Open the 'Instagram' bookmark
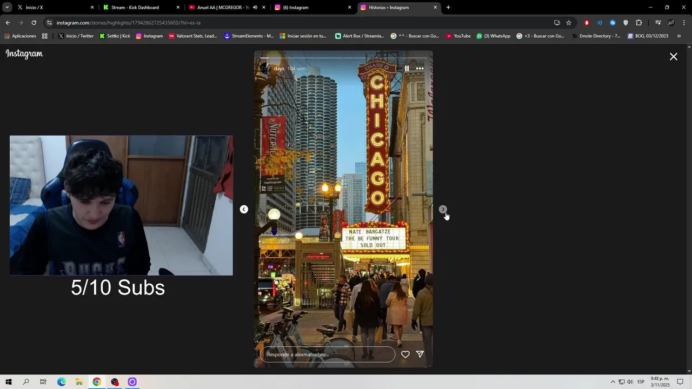This screenshot has height=389, width=692. tap(149, 36)
